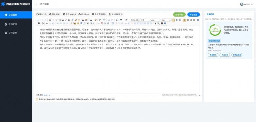Open 公共文档 in the sidebar
Viewport: 256px width, 122px height.
16,33
